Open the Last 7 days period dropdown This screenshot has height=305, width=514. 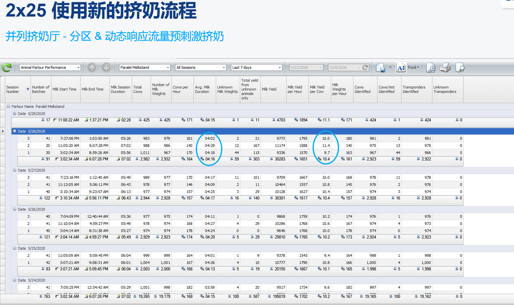click(280, 68)
